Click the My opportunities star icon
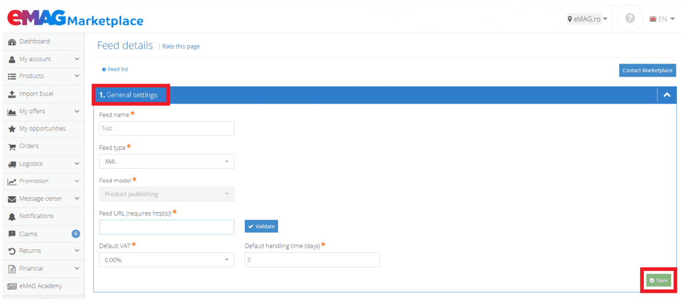682x302 pixels. coord(12,129)
